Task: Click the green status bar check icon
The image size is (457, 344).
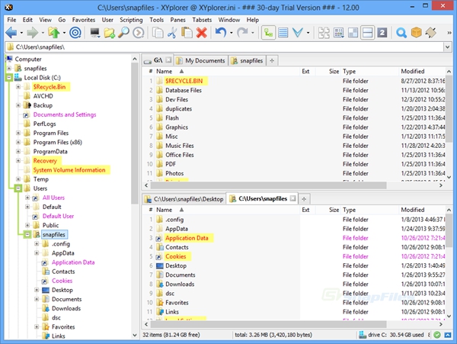Action: point(437,335)
